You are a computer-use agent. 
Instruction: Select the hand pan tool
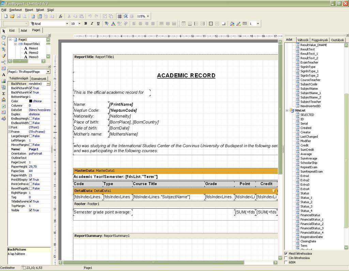(3, 37)
